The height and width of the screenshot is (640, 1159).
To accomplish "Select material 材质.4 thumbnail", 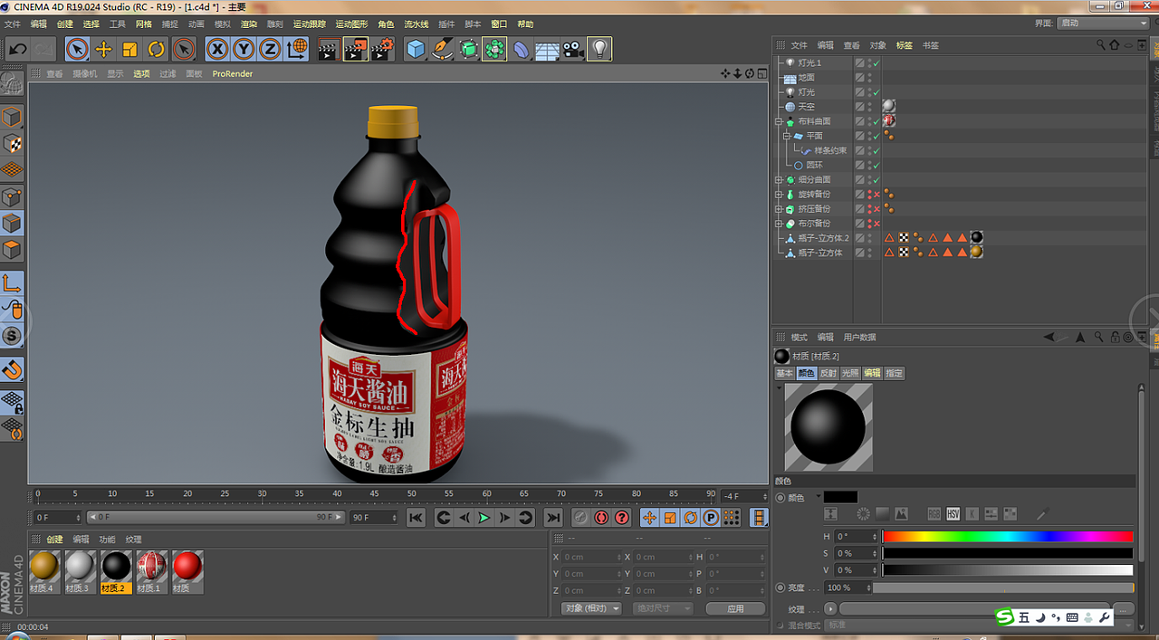I will (44, 572).
